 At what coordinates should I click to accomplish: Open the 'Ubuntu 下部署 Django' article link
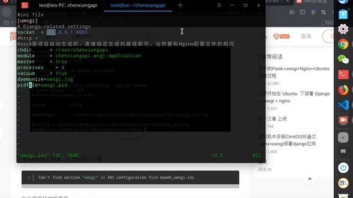coord(293,97)
